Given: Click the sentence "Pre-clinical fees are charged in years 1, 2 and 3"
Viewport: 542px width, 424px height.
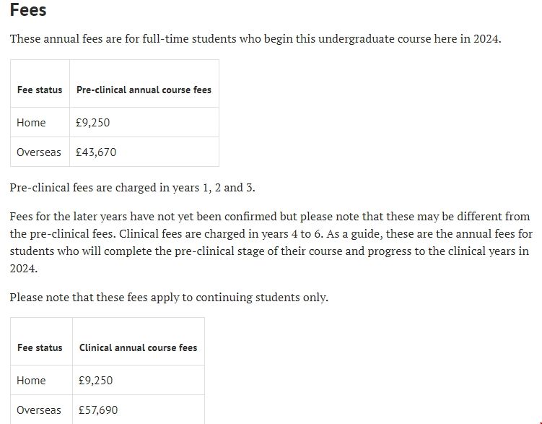Looking at the screenshot, I should (x=132, y=188).
